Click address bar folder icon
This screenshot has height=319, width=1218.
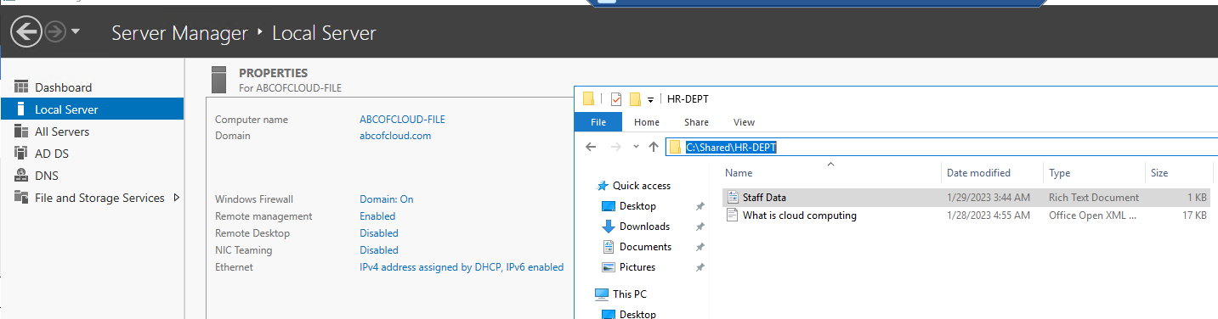[675, 148]
